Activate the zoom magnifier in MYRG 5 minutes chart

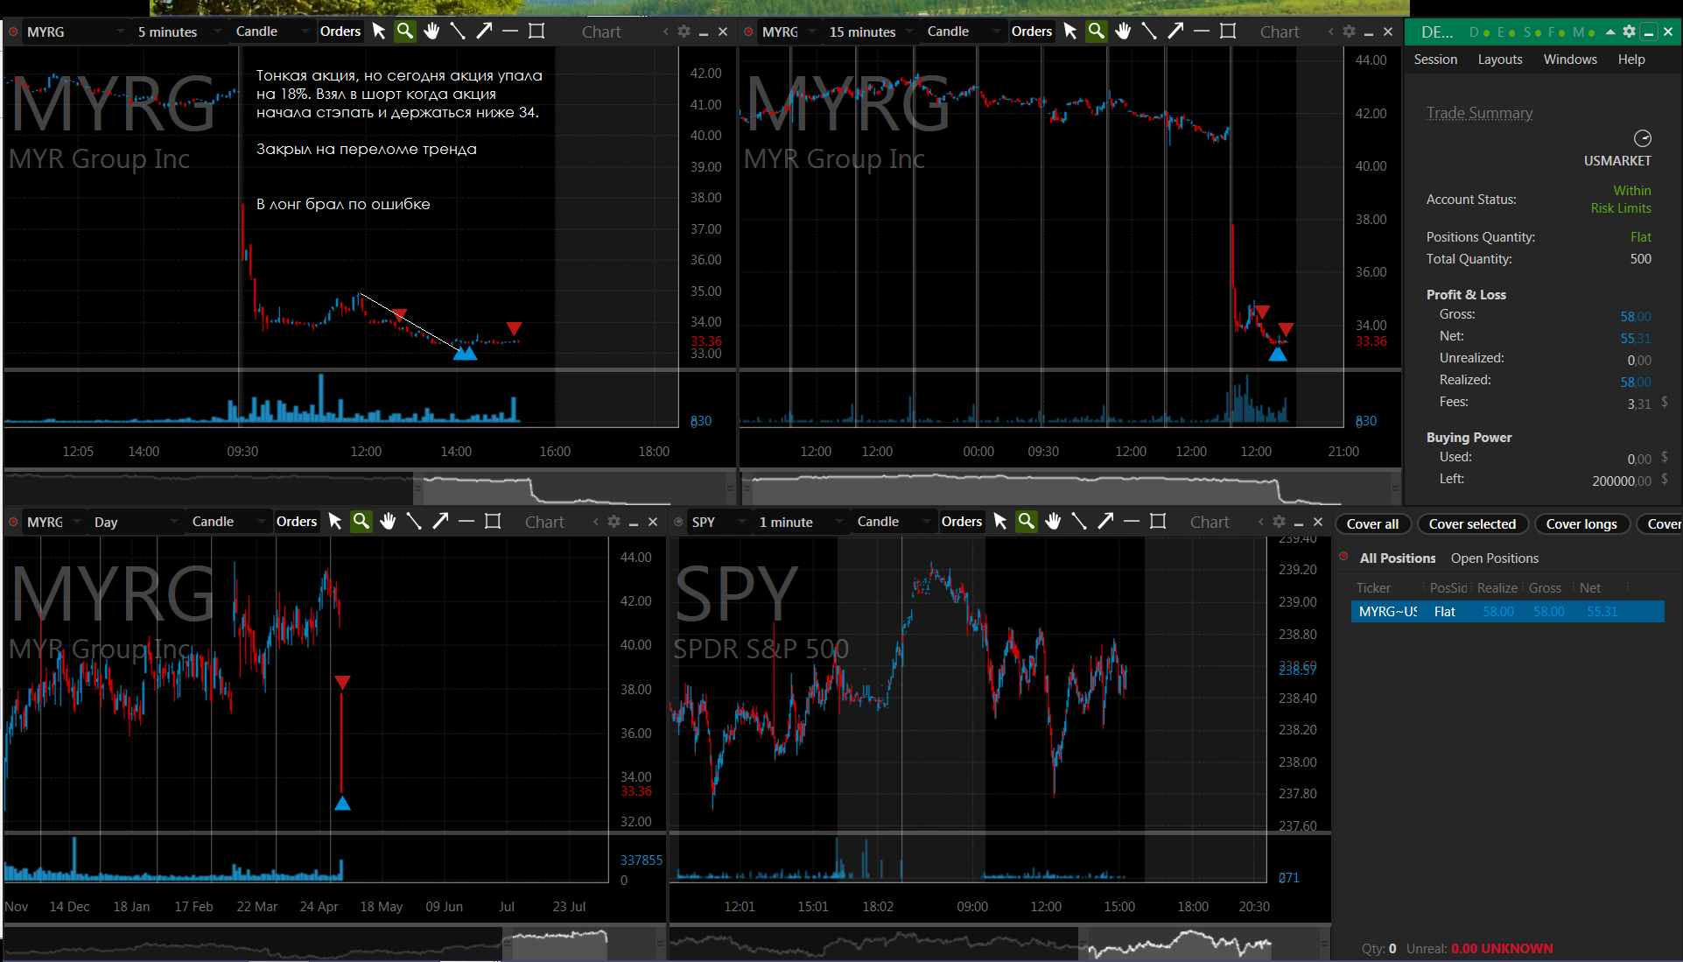(x=405, y=32)
